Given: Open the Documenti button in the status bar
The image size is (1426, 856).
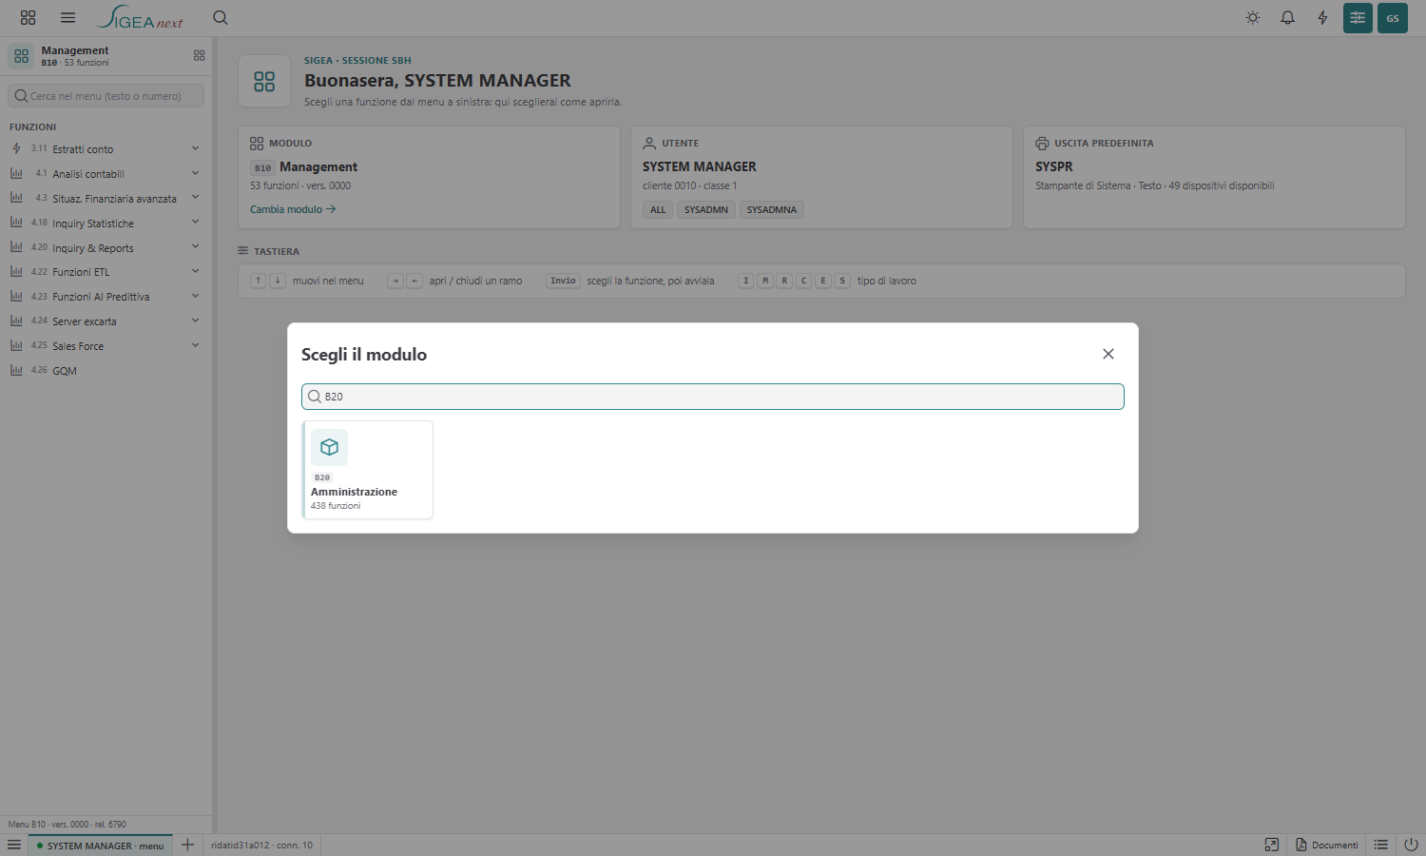Looking at the screenshot, I should 1327,845.
